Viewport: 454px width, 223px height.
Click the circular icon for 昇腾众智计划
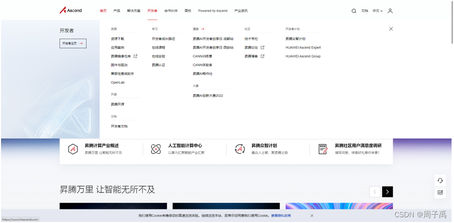240,149
